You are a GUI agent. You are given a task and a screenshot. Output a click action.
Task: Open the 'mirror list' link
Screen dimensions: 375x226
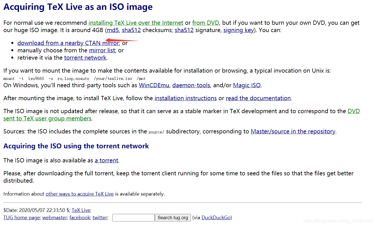tap(102, 50)
